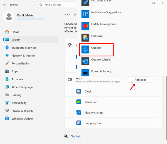Go to Network & internet settings
The height and width of the screenshot is (144, 167).
(31, 55)
